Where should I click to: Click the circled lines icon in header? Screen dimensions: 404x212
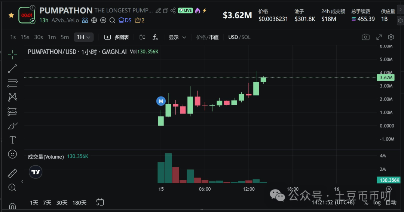(103, 20)
